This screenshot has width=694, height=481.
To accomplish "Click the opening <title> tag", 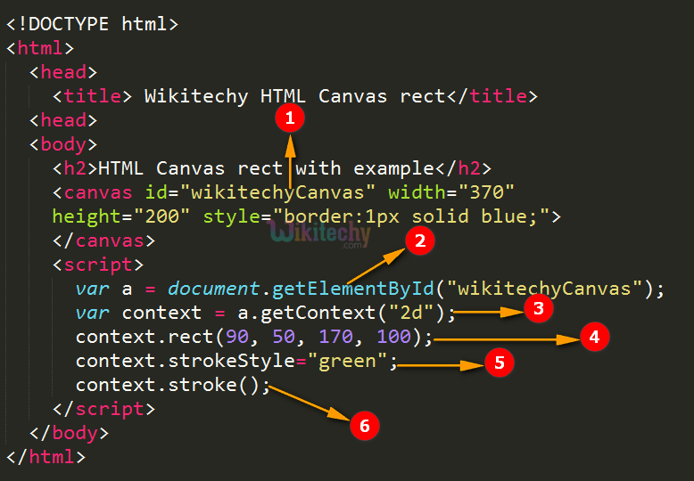I will click(93, 96).
